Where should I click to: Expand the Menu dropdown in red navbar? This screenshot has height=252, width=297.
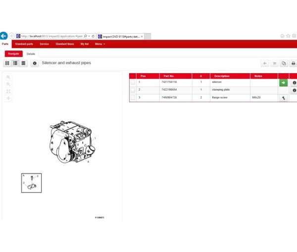[99, 44]
